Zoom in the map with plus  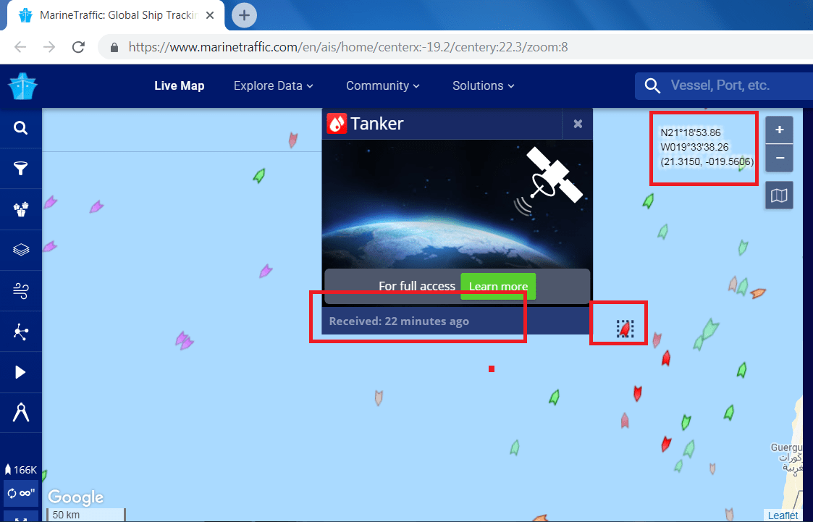pyautogui.click(x=779, y=130)
